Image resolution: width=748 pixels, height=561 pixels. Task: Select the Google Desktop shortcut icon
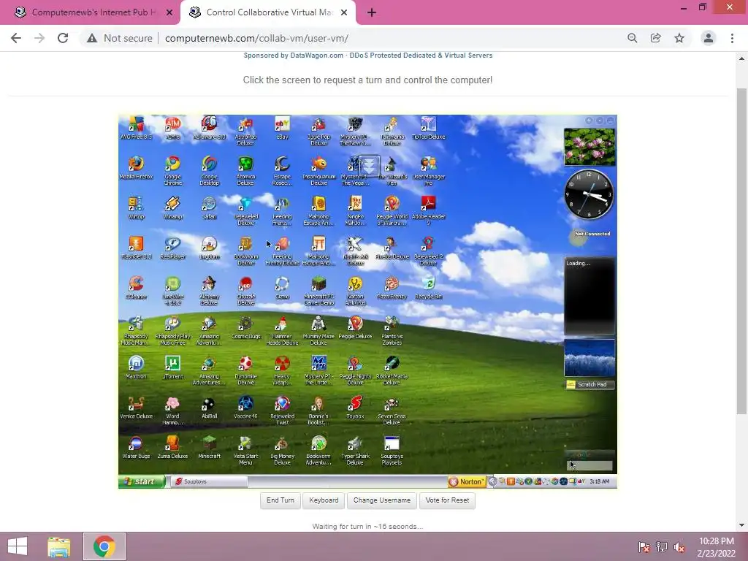tap(209, 170)
